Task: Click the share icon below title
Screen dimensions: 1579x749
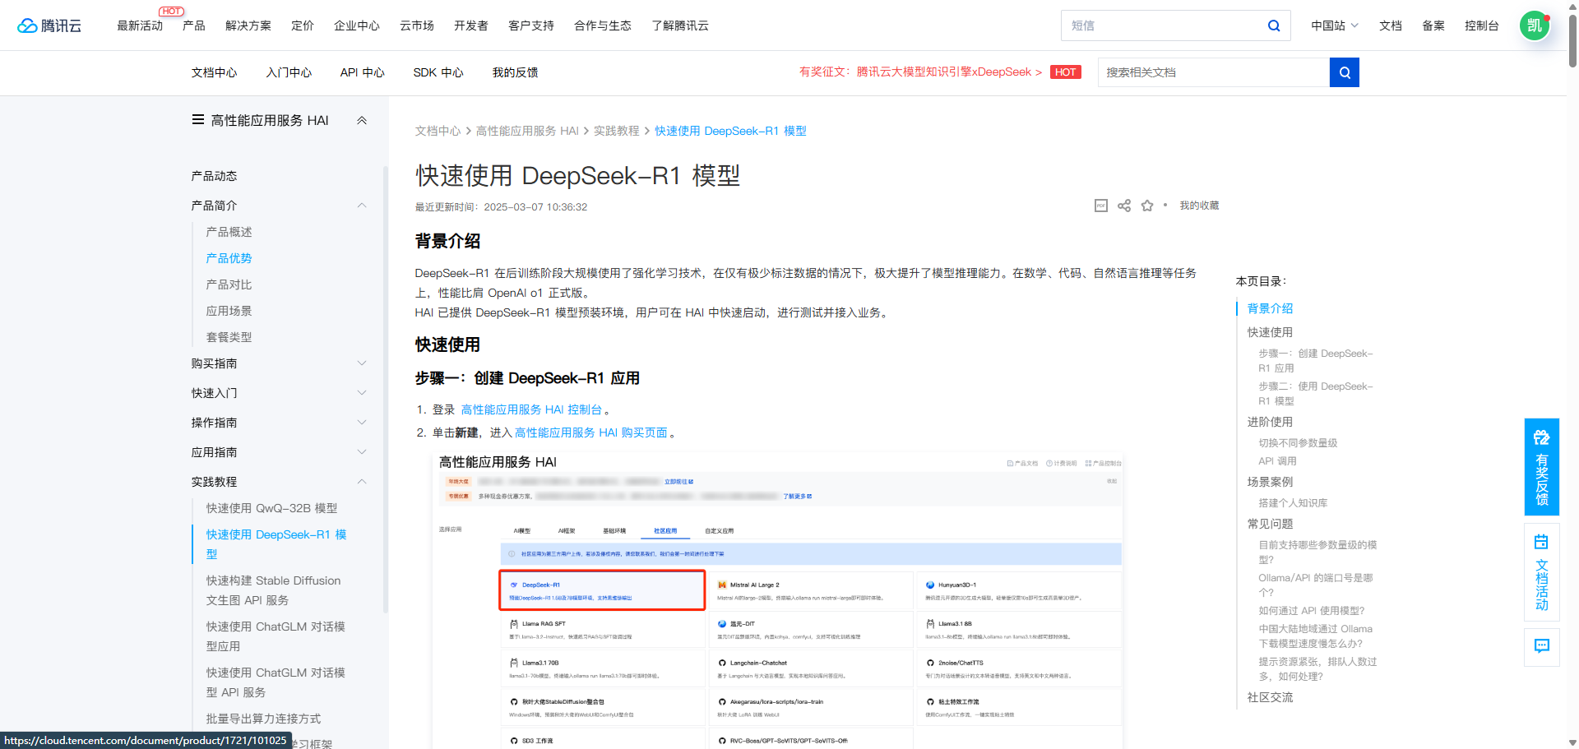Action: tap(1124, 206)
